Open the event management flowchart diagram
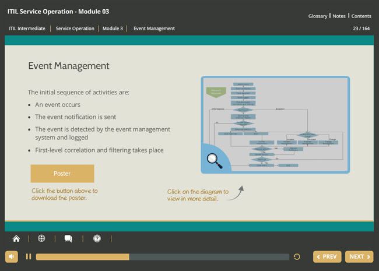The height and width of the screenshot is (271, 379). tap(275, 125)
